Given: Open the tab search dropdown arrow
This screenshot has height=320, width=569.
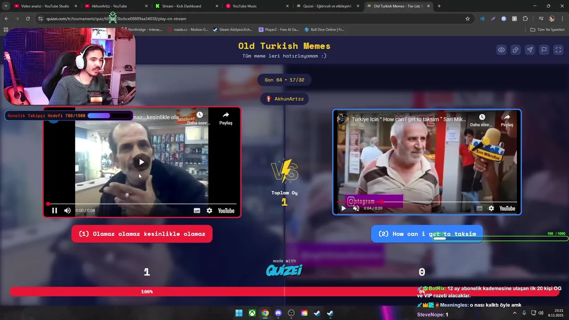Looking at the screenshot, I should click(x=6, y=6).
